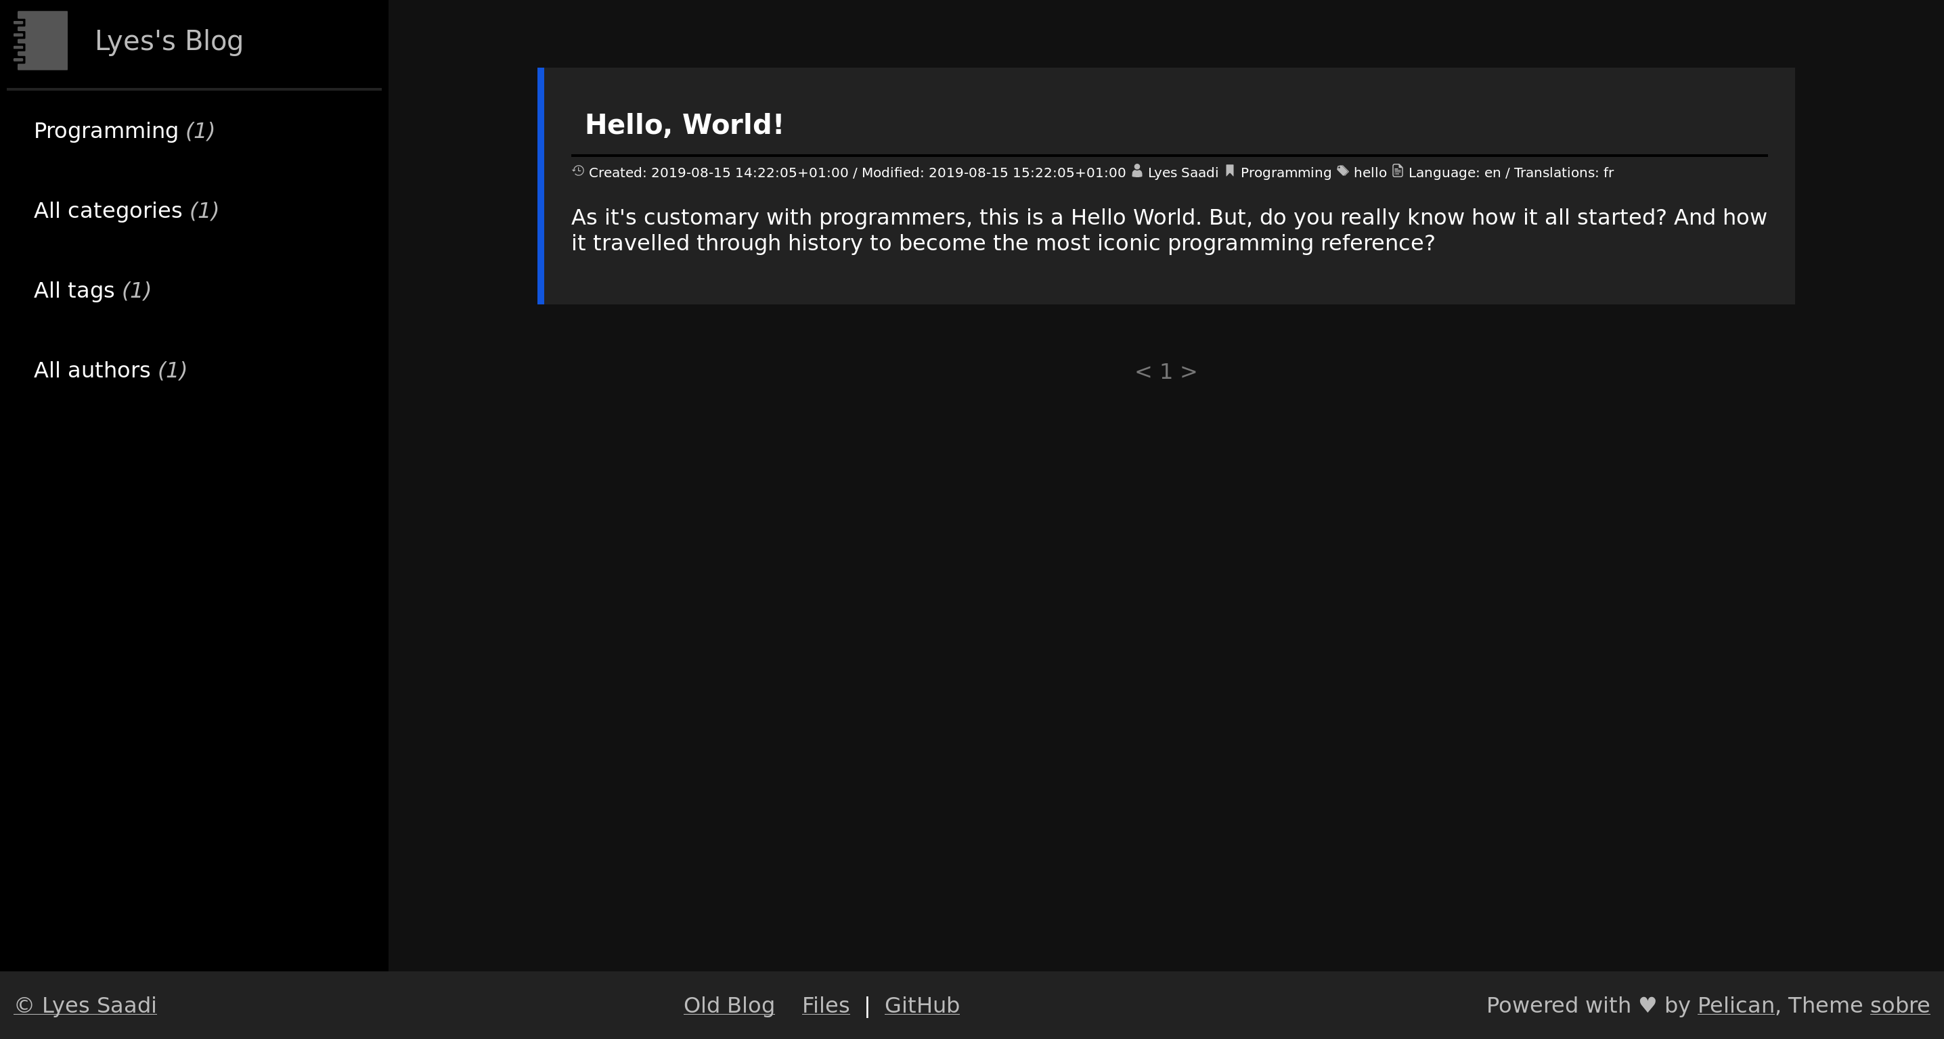Click the author person icon
The width and height of the screenshot is (1944, 1039).
coord(1136,171)
